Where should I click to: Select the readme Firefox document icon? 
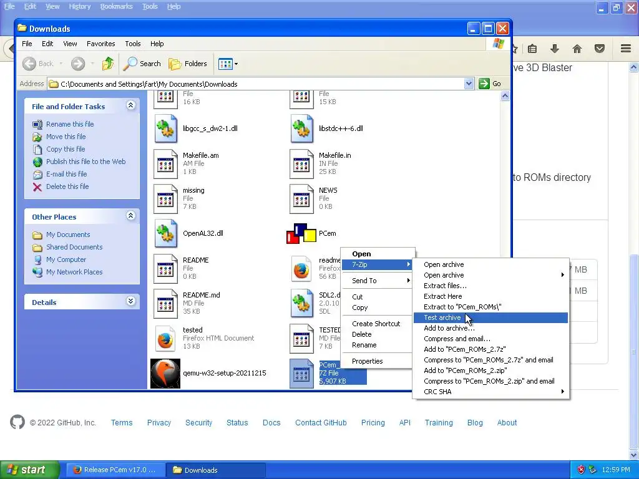pyautogui.click(x=302, y=268)
